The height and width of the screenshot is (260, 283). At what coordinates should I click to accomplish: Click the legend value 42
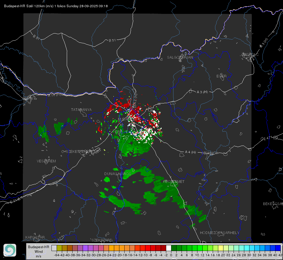pyautogui.click(x=280, y=255)
